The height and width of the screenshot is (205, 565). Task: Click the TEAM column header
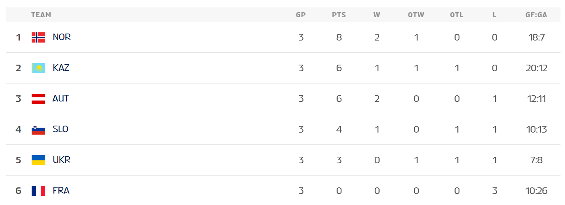click(41, 15)
